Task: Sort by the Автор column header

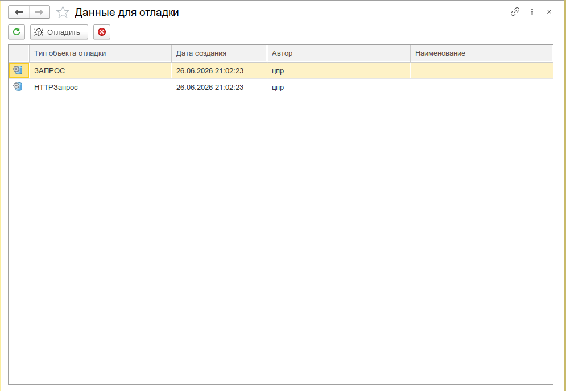Action: (338, 53)
